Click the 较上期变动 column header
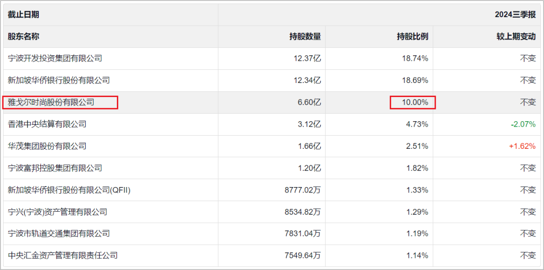This screenshot has height=270, width=544. click(x=516, y=36)
